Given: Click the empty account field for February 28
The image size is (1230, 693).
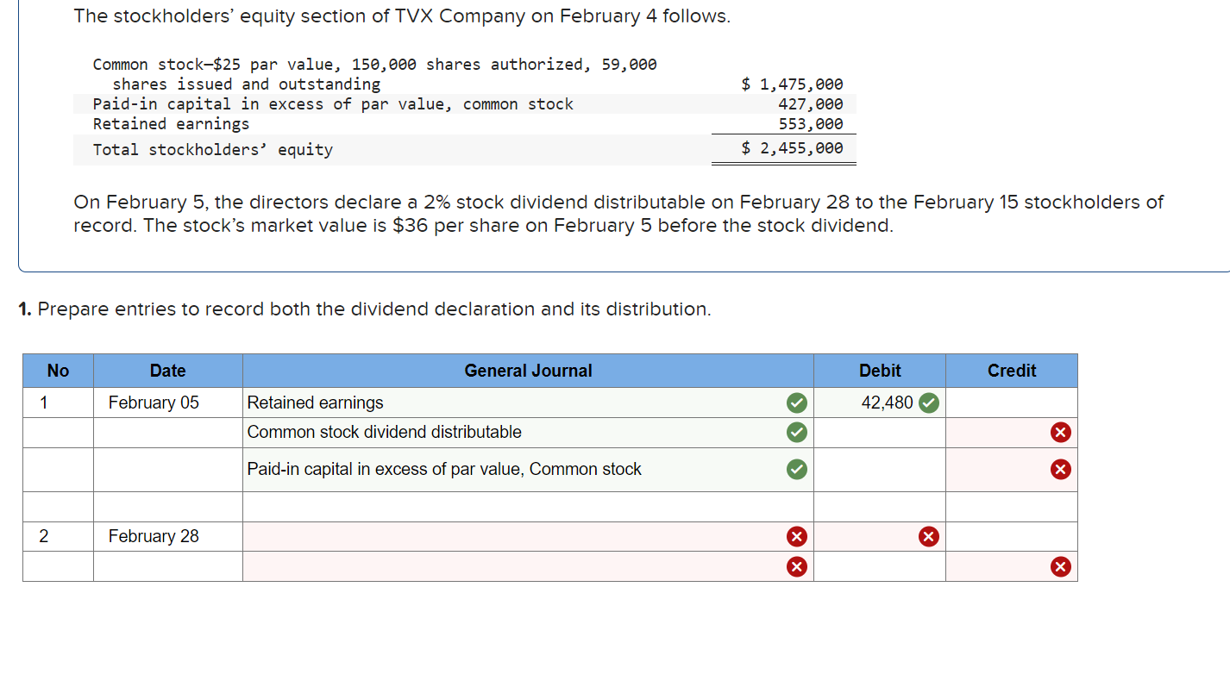Looking at the screenshot, I should (x=518, y=536).
